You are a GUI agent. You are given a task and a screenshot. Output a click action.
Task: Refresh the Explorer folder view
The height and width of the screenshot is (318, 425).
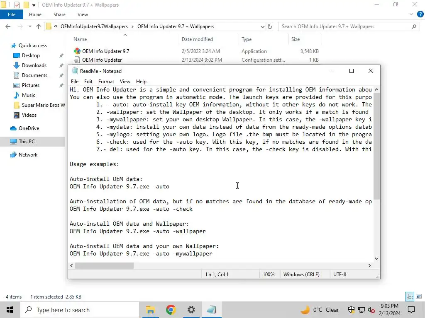click(270, 26)
